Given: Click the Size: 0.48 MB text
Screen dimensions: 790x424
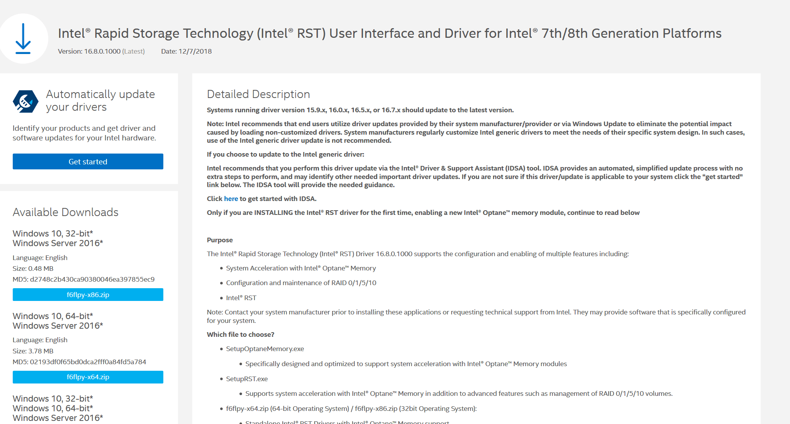Looking at the screenshot, I should pyautogui.click(x=33, y=269).
